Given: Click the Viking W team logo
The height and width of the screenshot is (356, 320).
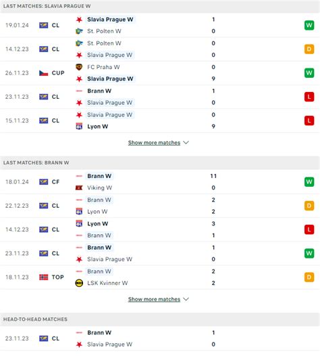Looking at the screenshot, I should (79, 187).
